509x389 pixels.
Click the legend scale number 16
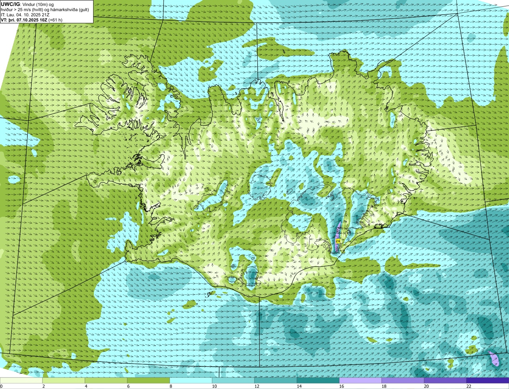[342, 386]
